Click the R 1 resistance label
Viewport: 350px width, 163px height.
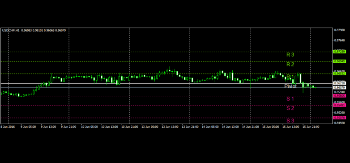point(290,77)
